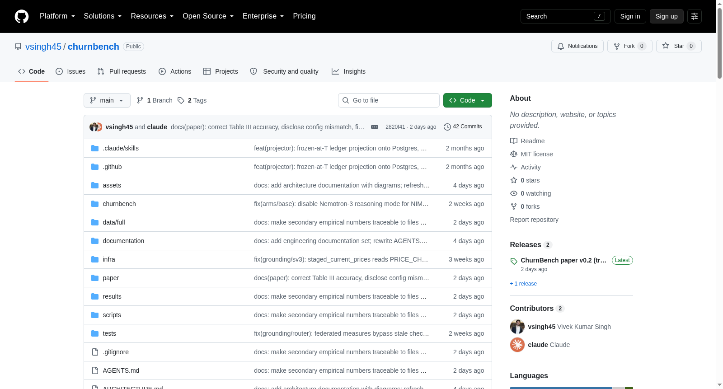Open Security and quality tab
This screenshot has height=389, width=723.
pos(284,71)
